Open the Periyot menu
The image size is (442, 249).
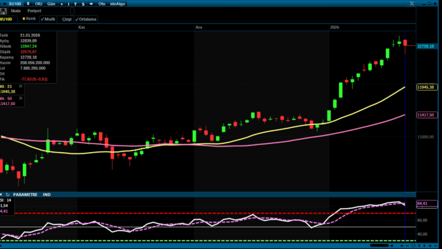click(x=33, y=11)
